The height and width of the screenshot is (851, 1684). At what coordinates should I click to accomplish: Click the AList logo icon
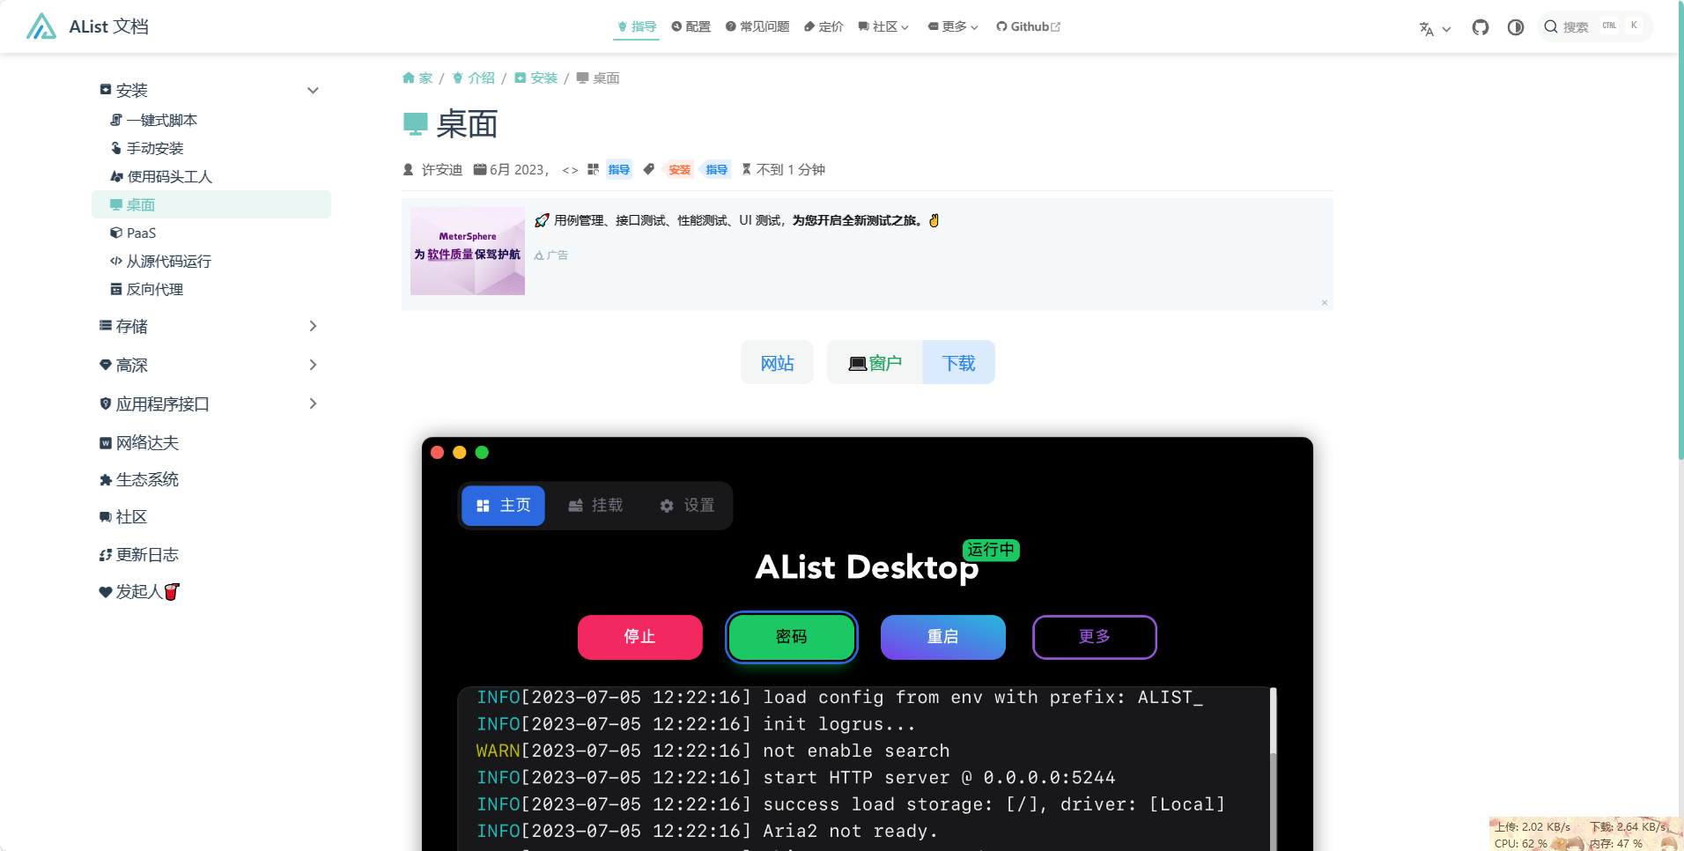[x=41, y=26]
